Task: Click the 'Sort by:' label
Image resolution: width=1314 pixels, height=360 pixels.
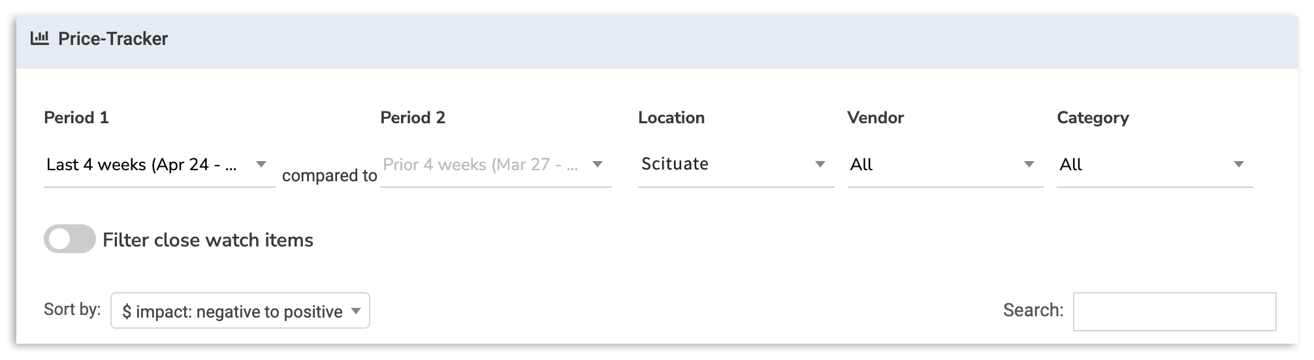Action: click(x=72, y=309)
